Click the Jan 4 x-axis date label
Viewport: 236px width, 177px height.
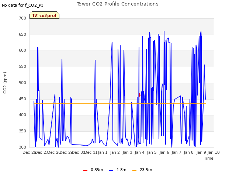point(139,152)
